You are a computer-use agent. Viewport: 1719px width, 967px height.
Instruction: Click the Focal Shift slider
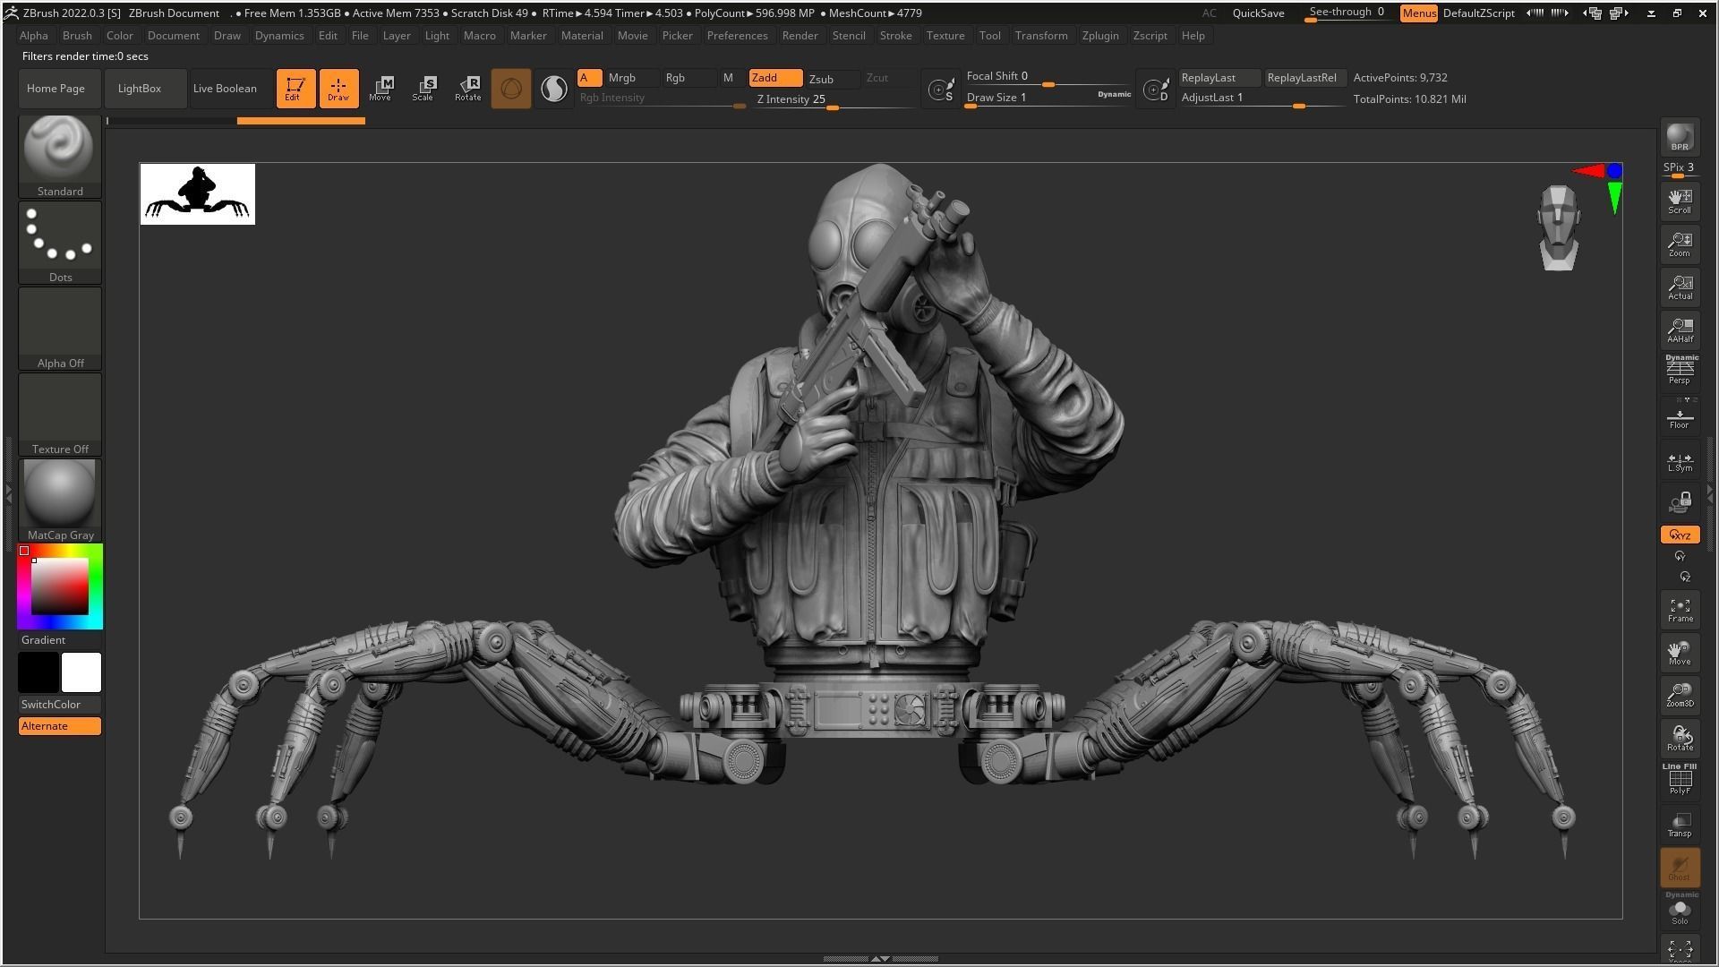point(1048,77)
